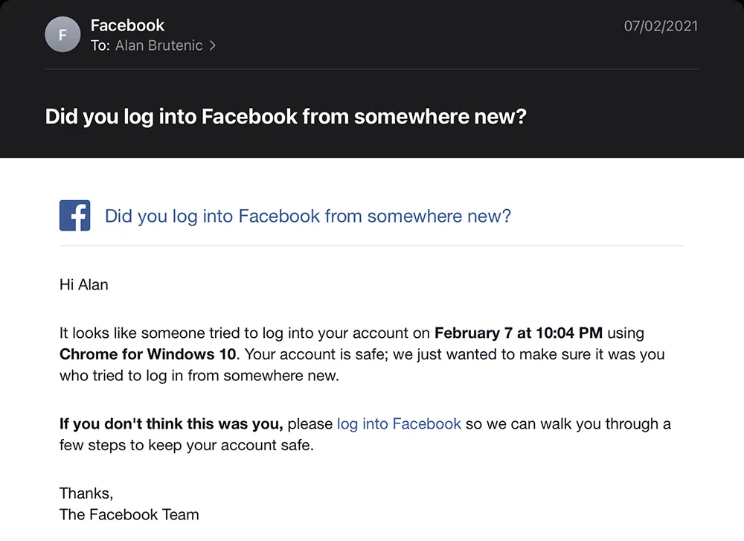Click the 'Thanks,' closing line

tap(86, 493)
